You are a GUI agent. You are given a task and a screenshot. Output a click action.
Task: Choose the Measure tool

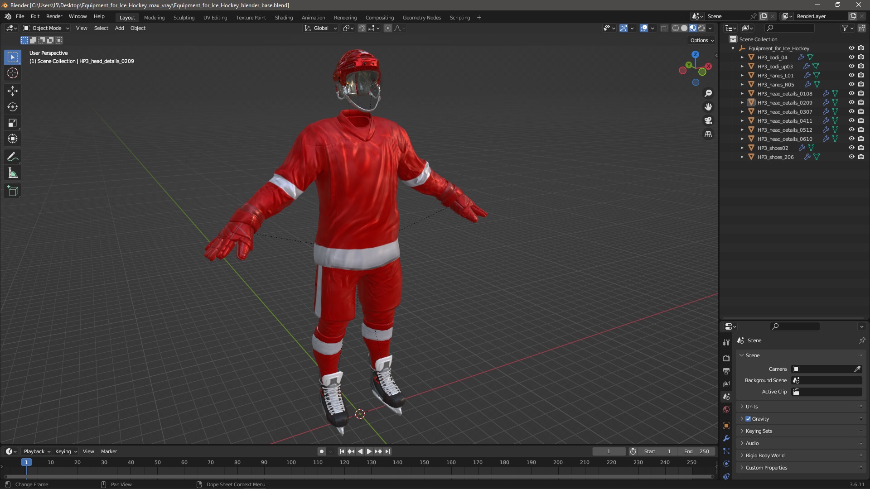point(13,173)
